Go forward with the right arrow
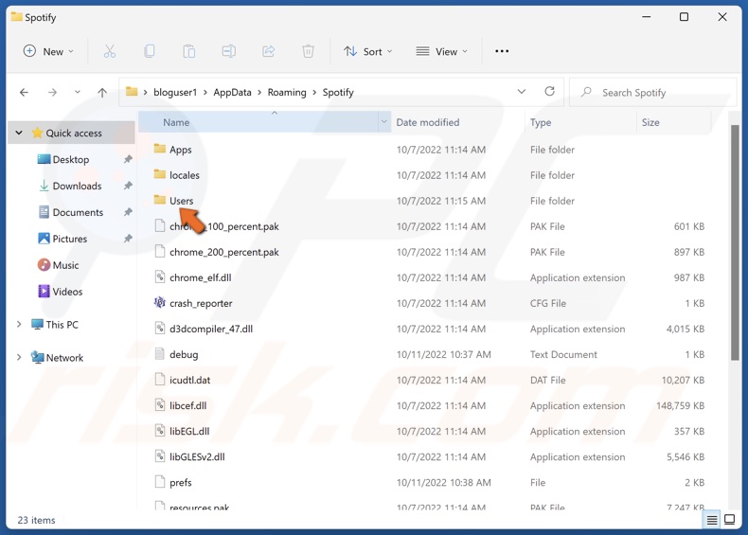The height and width of the screenshot is (535, 748). (x=52, y=92)
